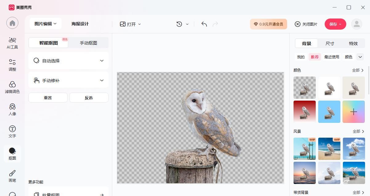This screenshot has height=196, width=370.
Task: Expand the 自动选择 section
Action: pyautogui.click(x=68, y=61)
